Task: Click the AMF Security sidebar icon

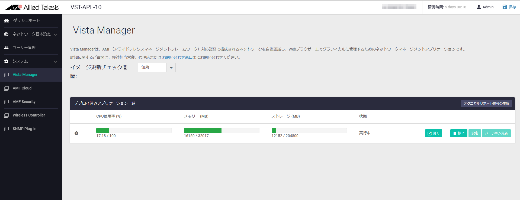Action: (6, 102)
